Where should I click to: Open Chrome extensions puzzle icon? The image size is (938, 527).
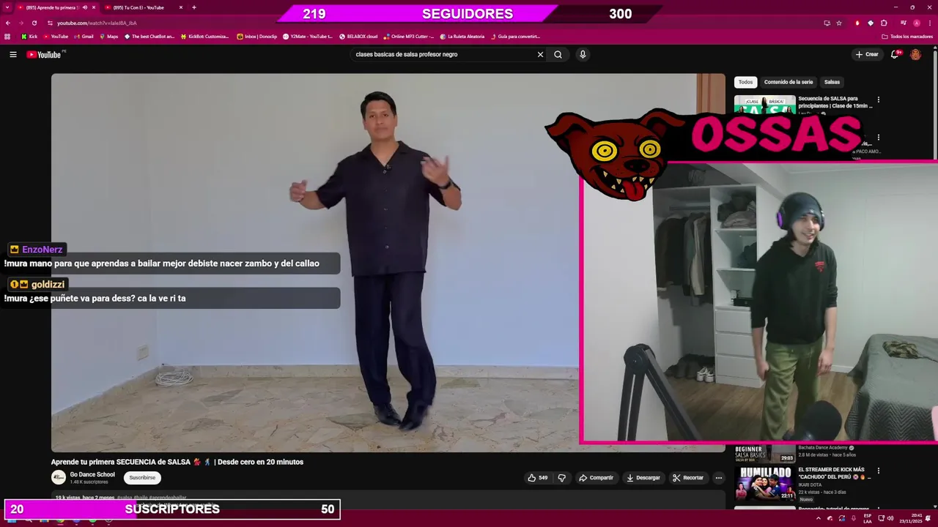coord(884,23)
